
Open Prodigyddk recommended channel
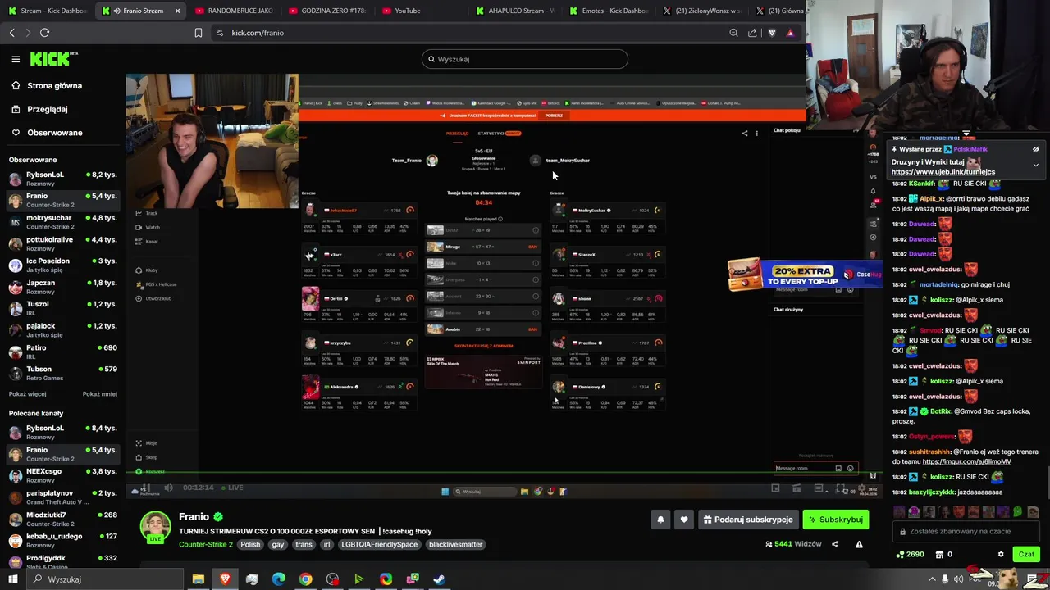[62, 561]
